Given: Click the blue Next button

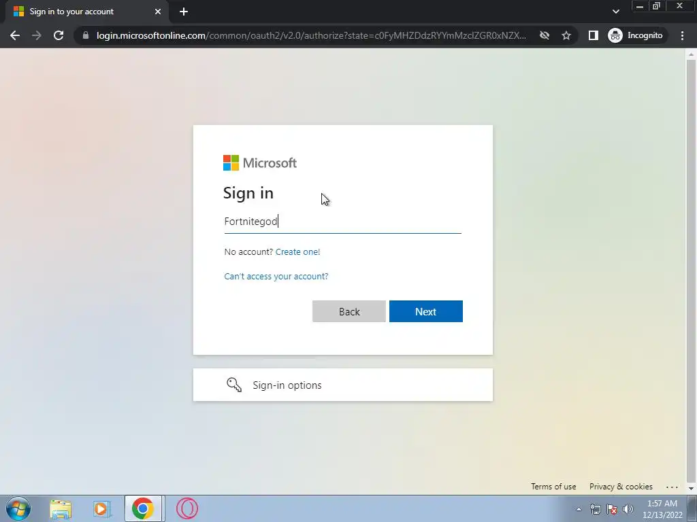Looking at the screenshot, I should pyautogui.click(x=426, y=311).
